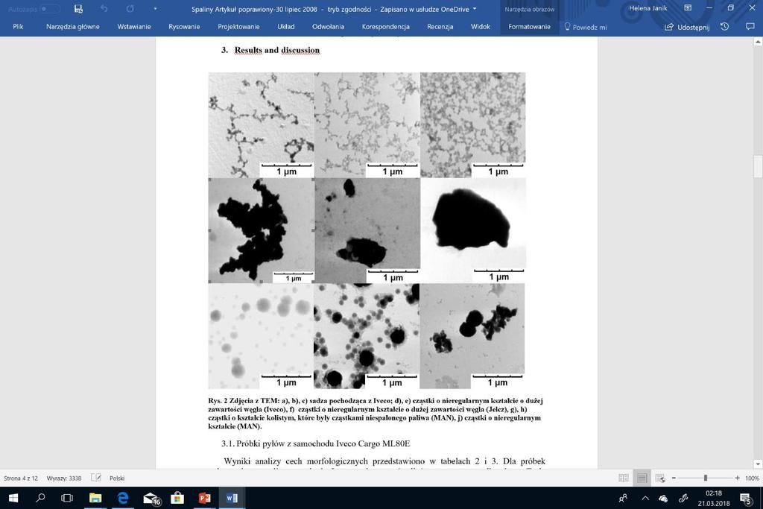Switch to Web Layout view icon
Screen dimensions: 763x509
pyautogui.click(x=660, y=478)
